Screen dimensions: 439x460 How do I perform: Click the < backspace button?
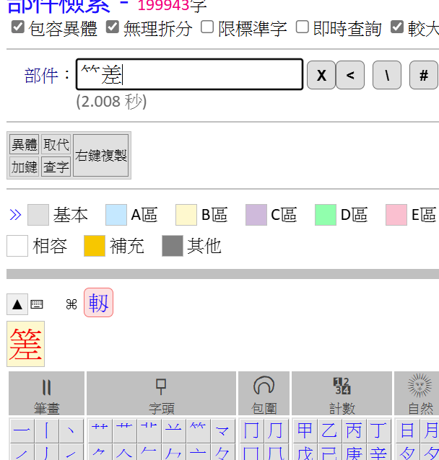pos(350,75)
